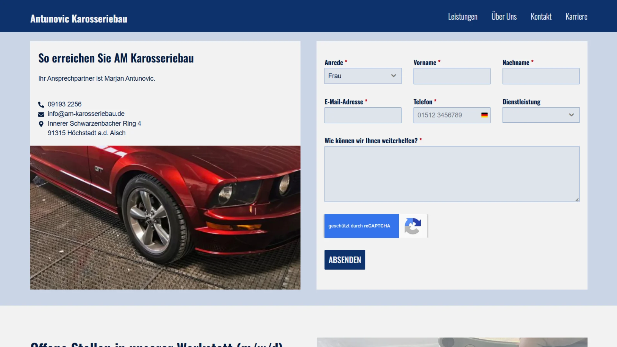Click the German flag in the Telefon field
This screenshot has height=347, width=617.
(x=484, y=115)
